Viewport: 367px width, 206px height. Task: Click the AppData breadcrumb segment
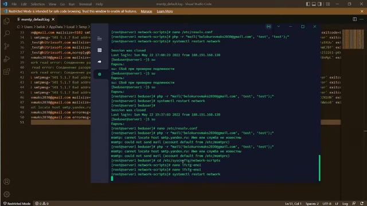click(56, 27)
